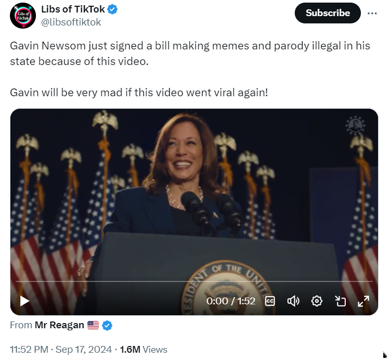Click verified badge beside Libs of TikTok
The height and width of the screenshot is (360, 389).
coord(112,9)
